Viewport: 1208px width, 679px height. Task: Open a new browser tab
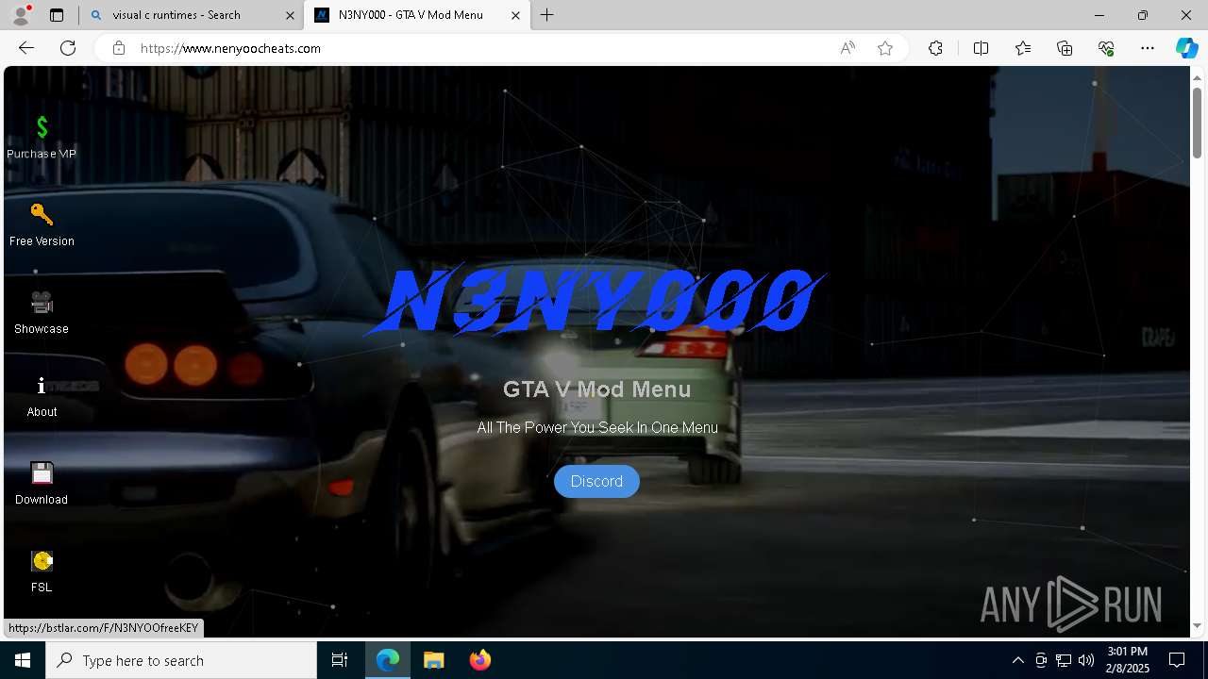pyautogui.click(x=547, y=15)
